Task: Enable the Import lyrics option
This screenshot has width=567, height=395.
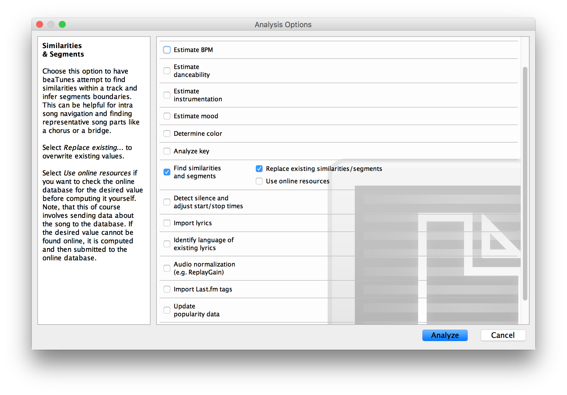Action: point(167,223)
